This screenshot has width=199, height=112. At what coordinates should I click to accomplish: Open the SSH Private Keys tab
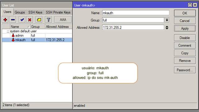[58, 12]
